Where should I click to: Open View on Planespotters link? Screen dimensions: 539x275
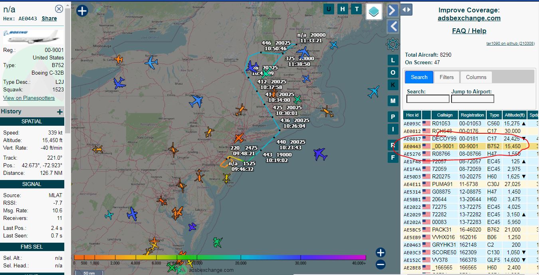click(x=29, y=98)
